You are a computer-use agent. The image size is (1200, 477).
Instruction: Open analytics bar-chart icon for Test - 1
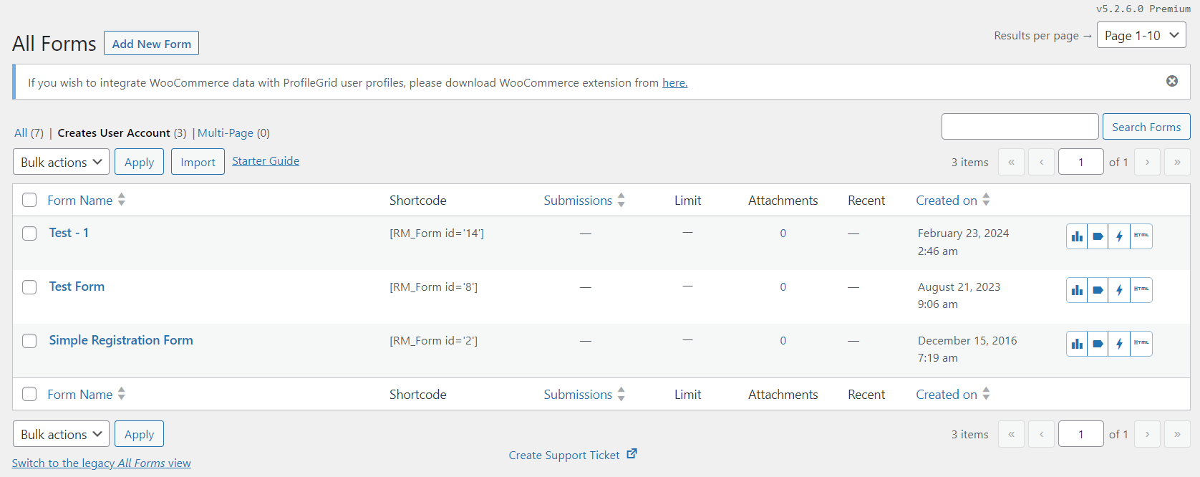coord(1077,236)
